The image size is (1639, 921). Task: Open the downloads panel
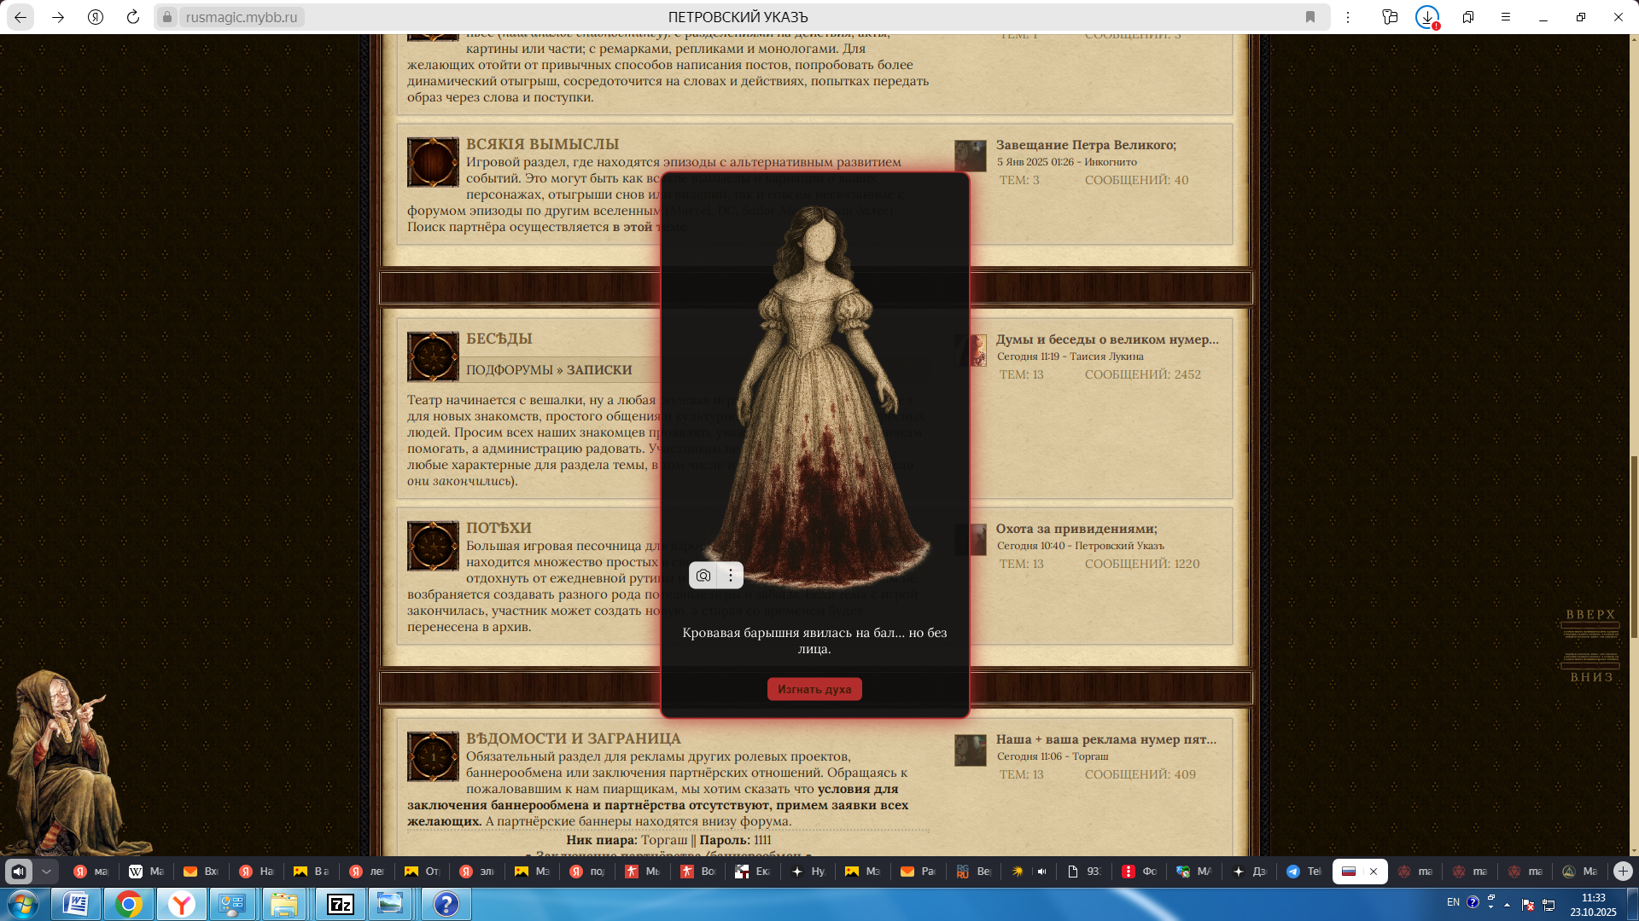[x=1427, y=17]
